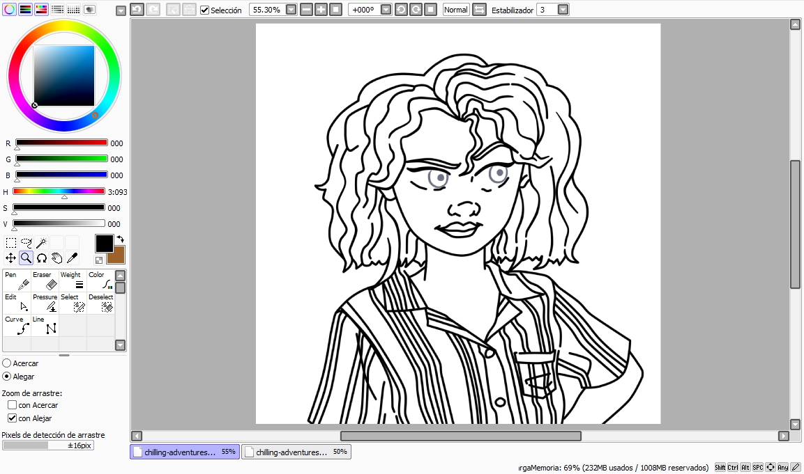
Task: Switch to the chilling-adventures 55% document tab
Action: pyautogui.click(x=185, y=452)
